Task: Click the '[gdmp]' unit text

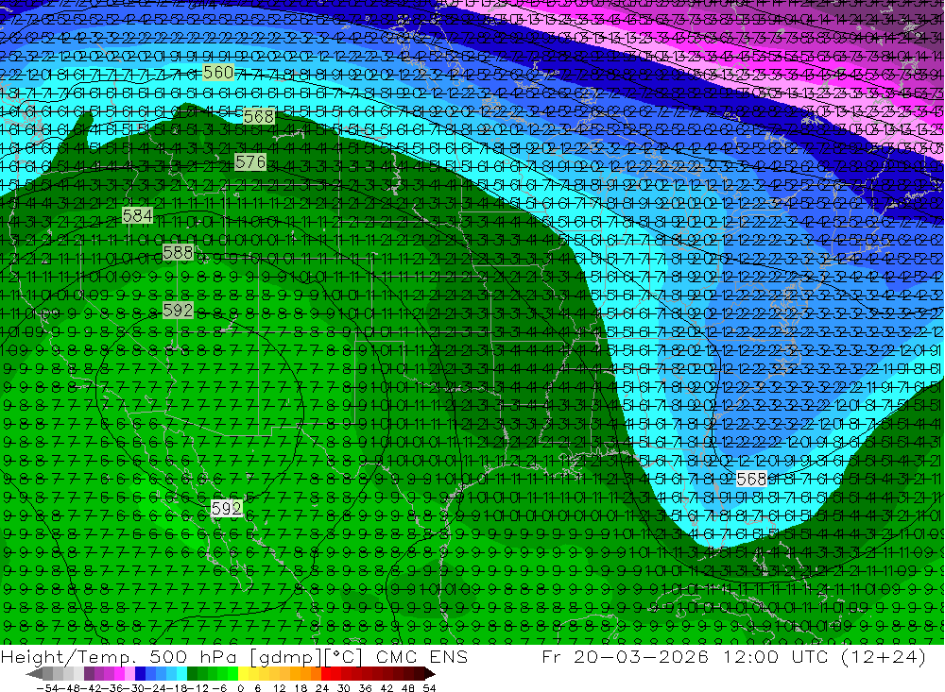Action: 285,657
